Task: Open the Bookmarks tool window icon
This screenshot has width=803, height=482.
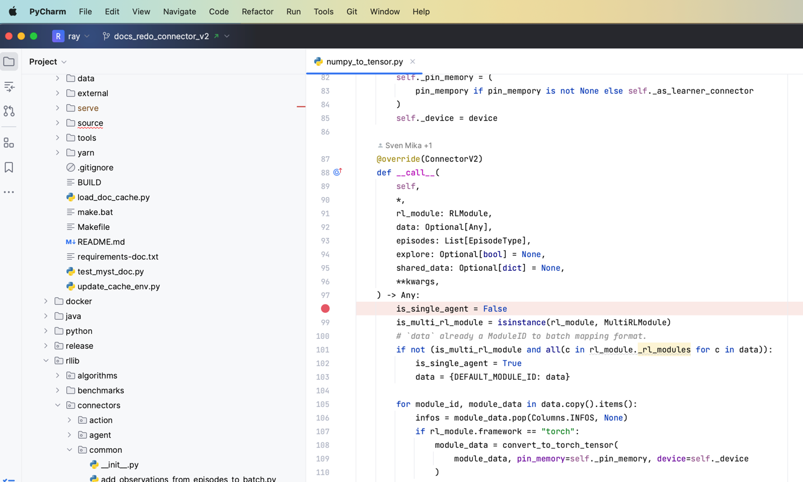Action: pyautogui.click(x=9, y=168)
